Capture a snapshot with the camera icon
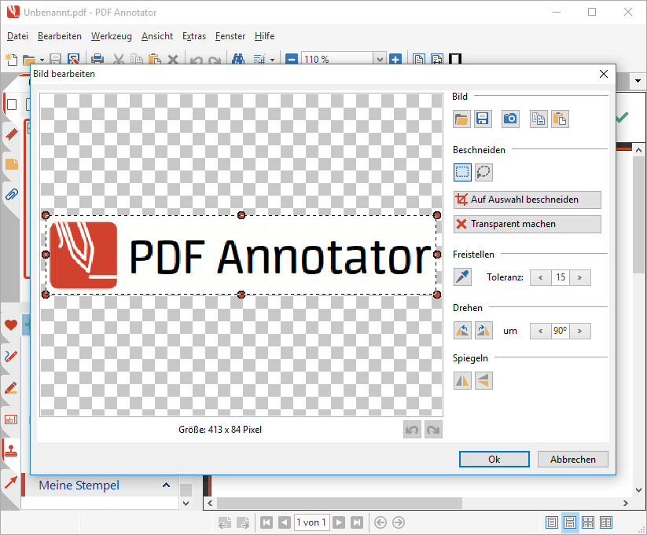This screenshot has width=647, height=535. point(510,119)
